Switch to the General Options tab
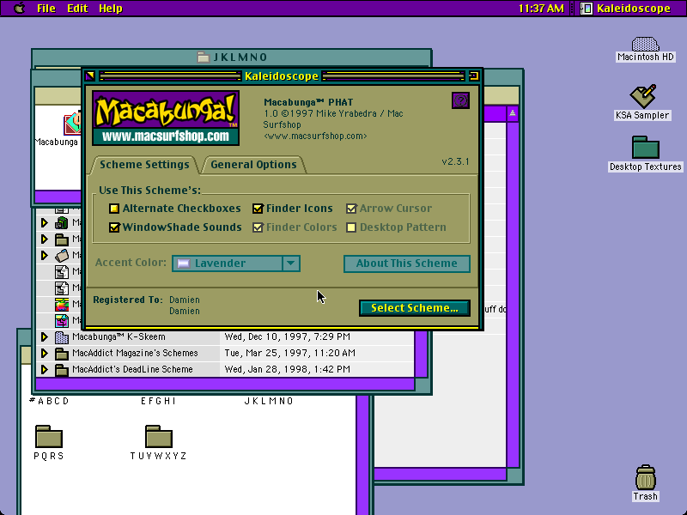 pyautogui.click(x=253, y=165)
